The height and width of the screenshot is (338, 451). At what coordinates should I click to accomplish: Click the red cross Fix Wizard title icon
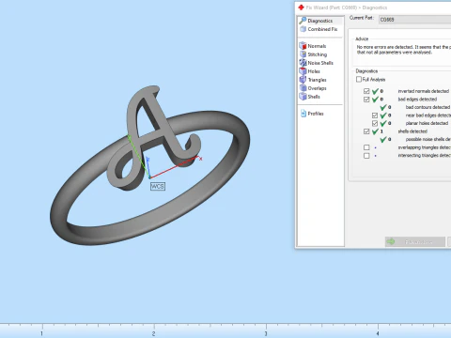pos(301,8)
